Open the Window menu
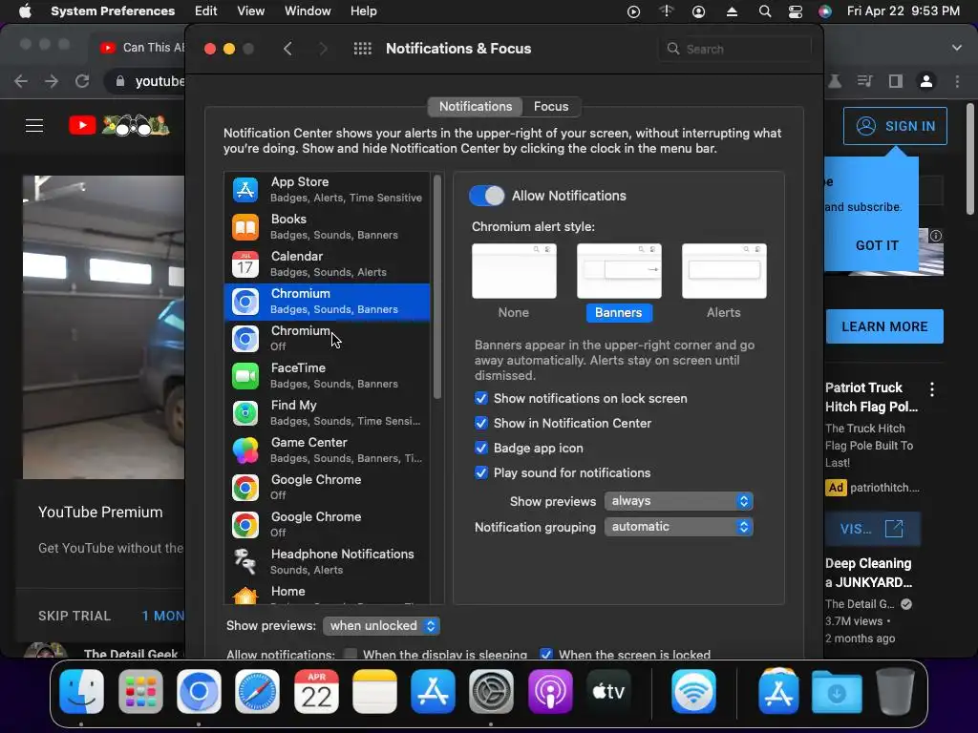This screenshot has height=733, width=978. click(308, 11)
